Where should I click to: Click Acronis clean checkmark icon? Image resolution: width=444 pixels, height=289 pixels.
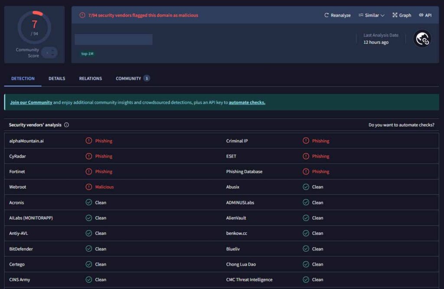(x=88, y=202)
